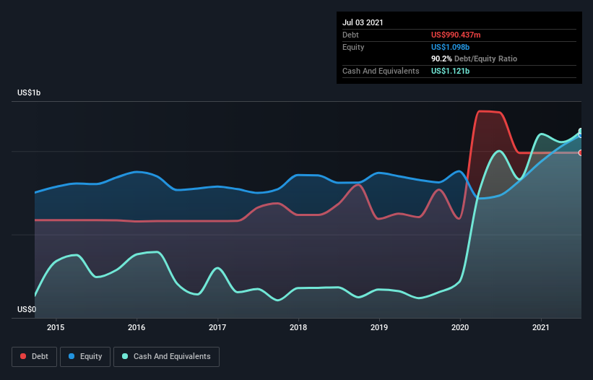Click the 2016 x-axis label
Image resolution: width=593 pixels, height=380 pixels.
[x=137, y=327]
